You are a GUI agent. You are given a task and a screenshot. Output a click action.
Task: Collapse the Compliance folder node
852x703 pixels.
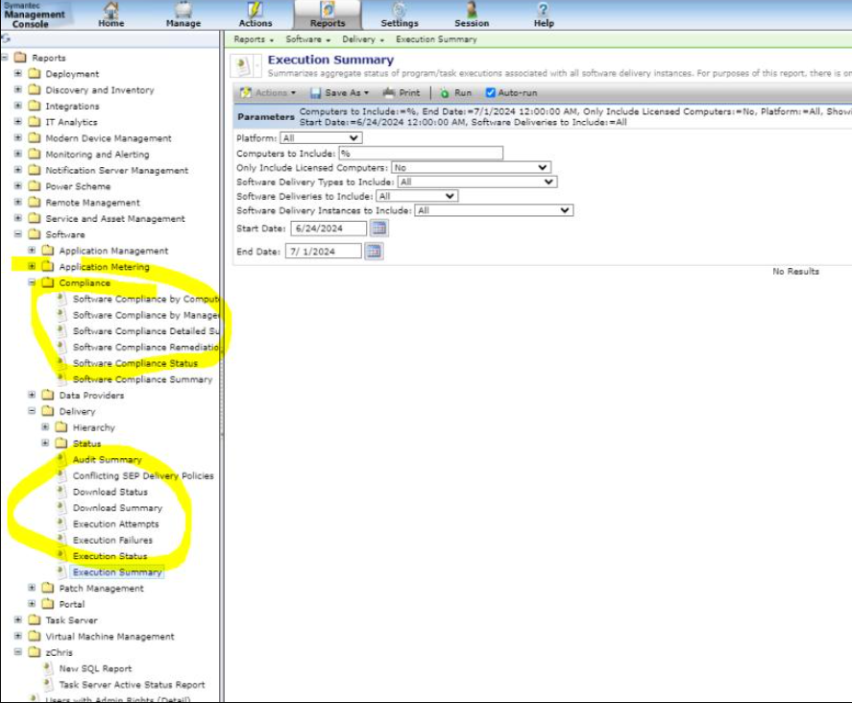pyautogui.click(x=32, y=282)
